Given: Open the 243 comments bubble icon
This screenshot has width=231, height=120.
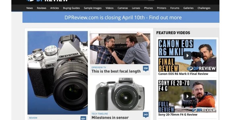Looking at the screenshot, I should pos(146,115).
